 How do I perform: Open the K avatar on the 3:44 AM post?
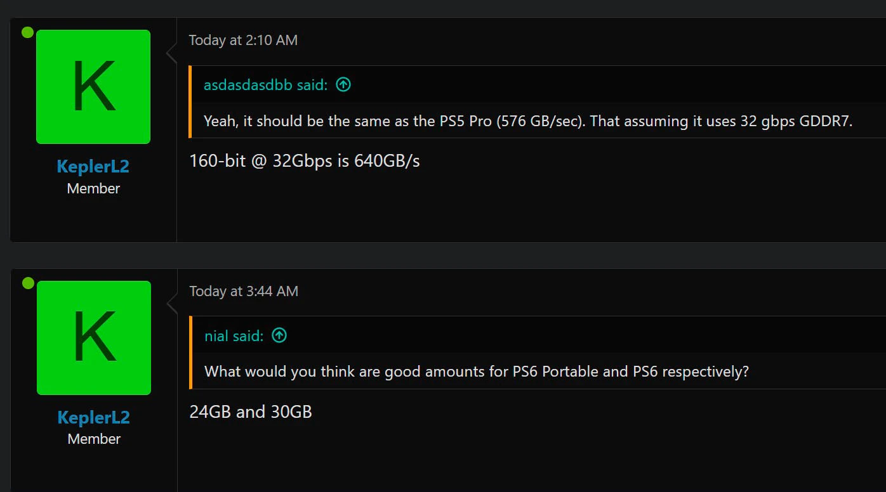[94, 337]
